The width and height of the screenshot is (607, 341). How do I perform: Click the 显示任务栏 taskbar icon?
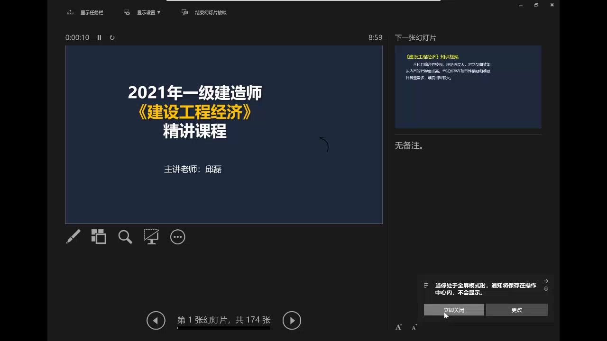point(71,13)
